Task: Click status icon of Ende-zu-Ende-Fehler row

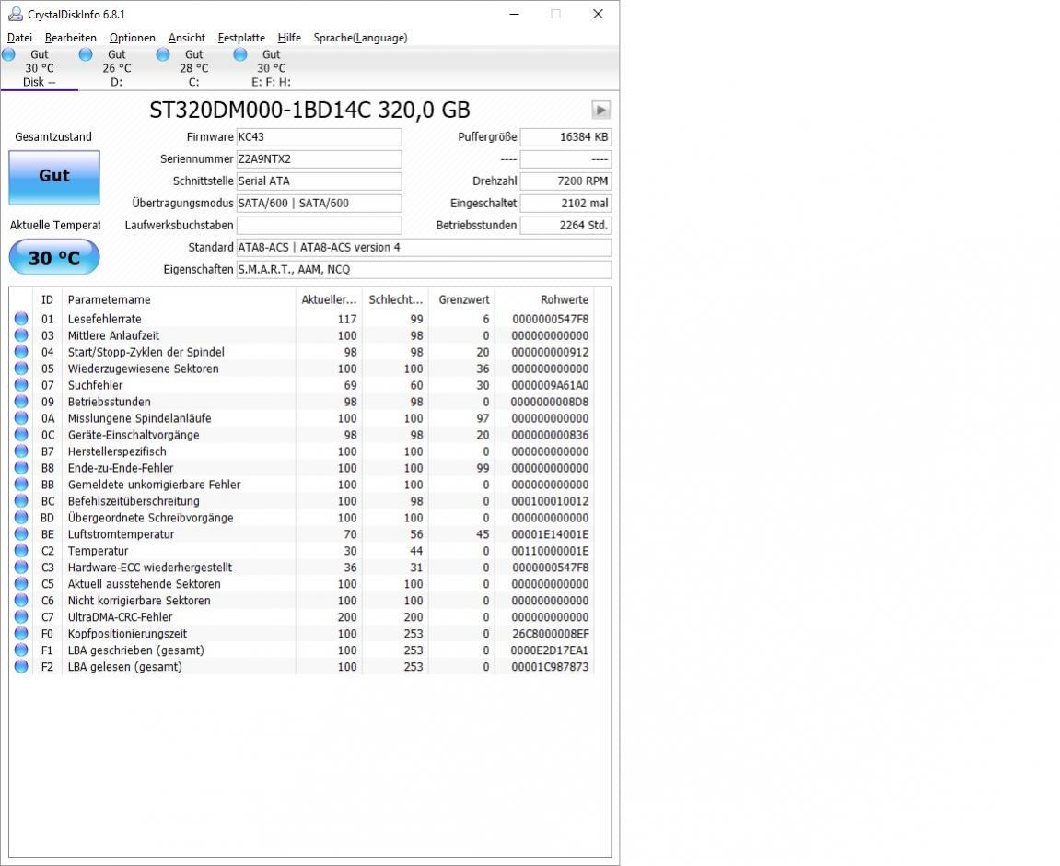Action: 21,468
